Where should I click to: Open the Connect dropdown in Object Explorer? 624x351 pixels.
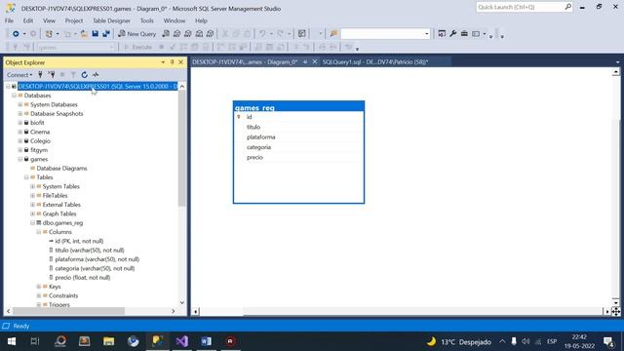point(19,74)
